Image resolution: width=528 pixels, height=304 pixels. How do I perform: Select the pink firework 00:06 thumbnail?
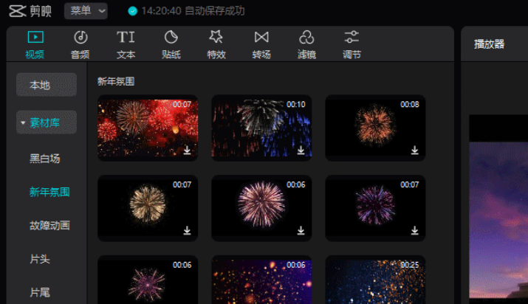(x=261, y=208)
